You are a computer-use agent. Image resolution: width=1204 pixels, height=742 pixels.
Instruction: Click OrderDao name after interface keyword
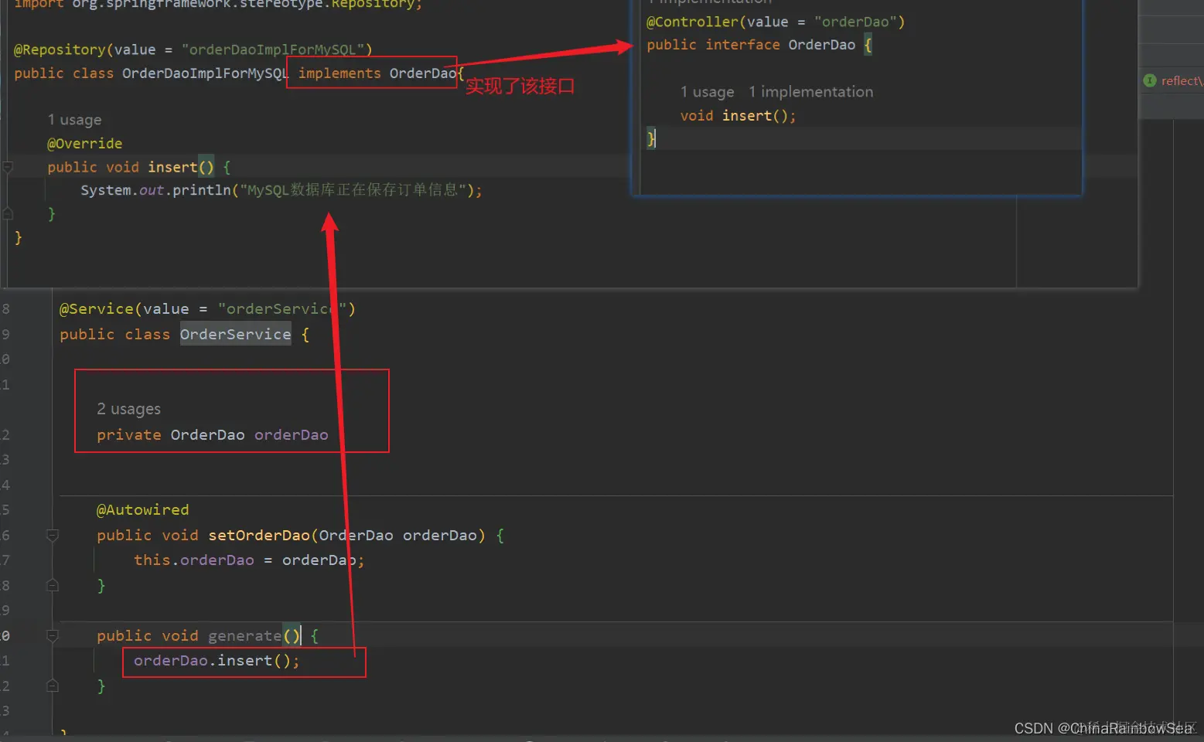[x=822, y=45]
